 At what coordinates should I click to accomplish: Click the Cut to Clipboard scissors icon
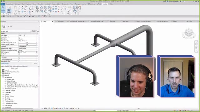[x=19, y=7]
